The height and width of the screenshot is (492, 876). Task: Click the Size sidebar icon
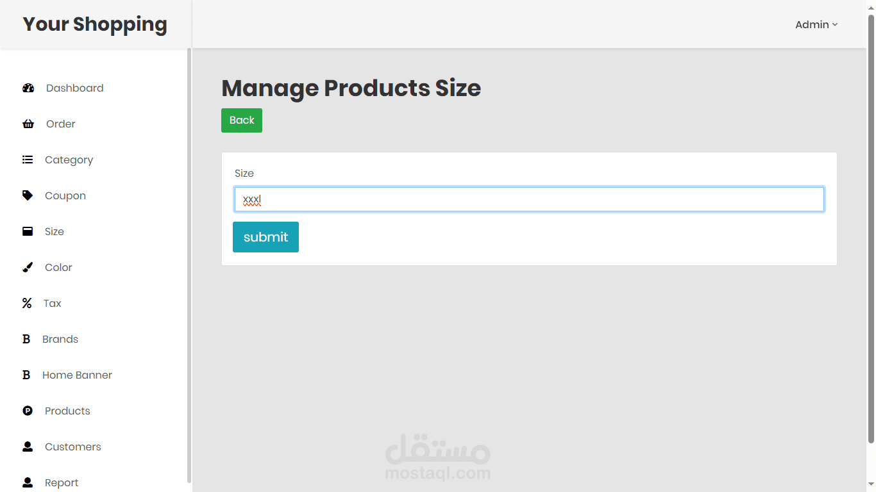tap(28, 232)
